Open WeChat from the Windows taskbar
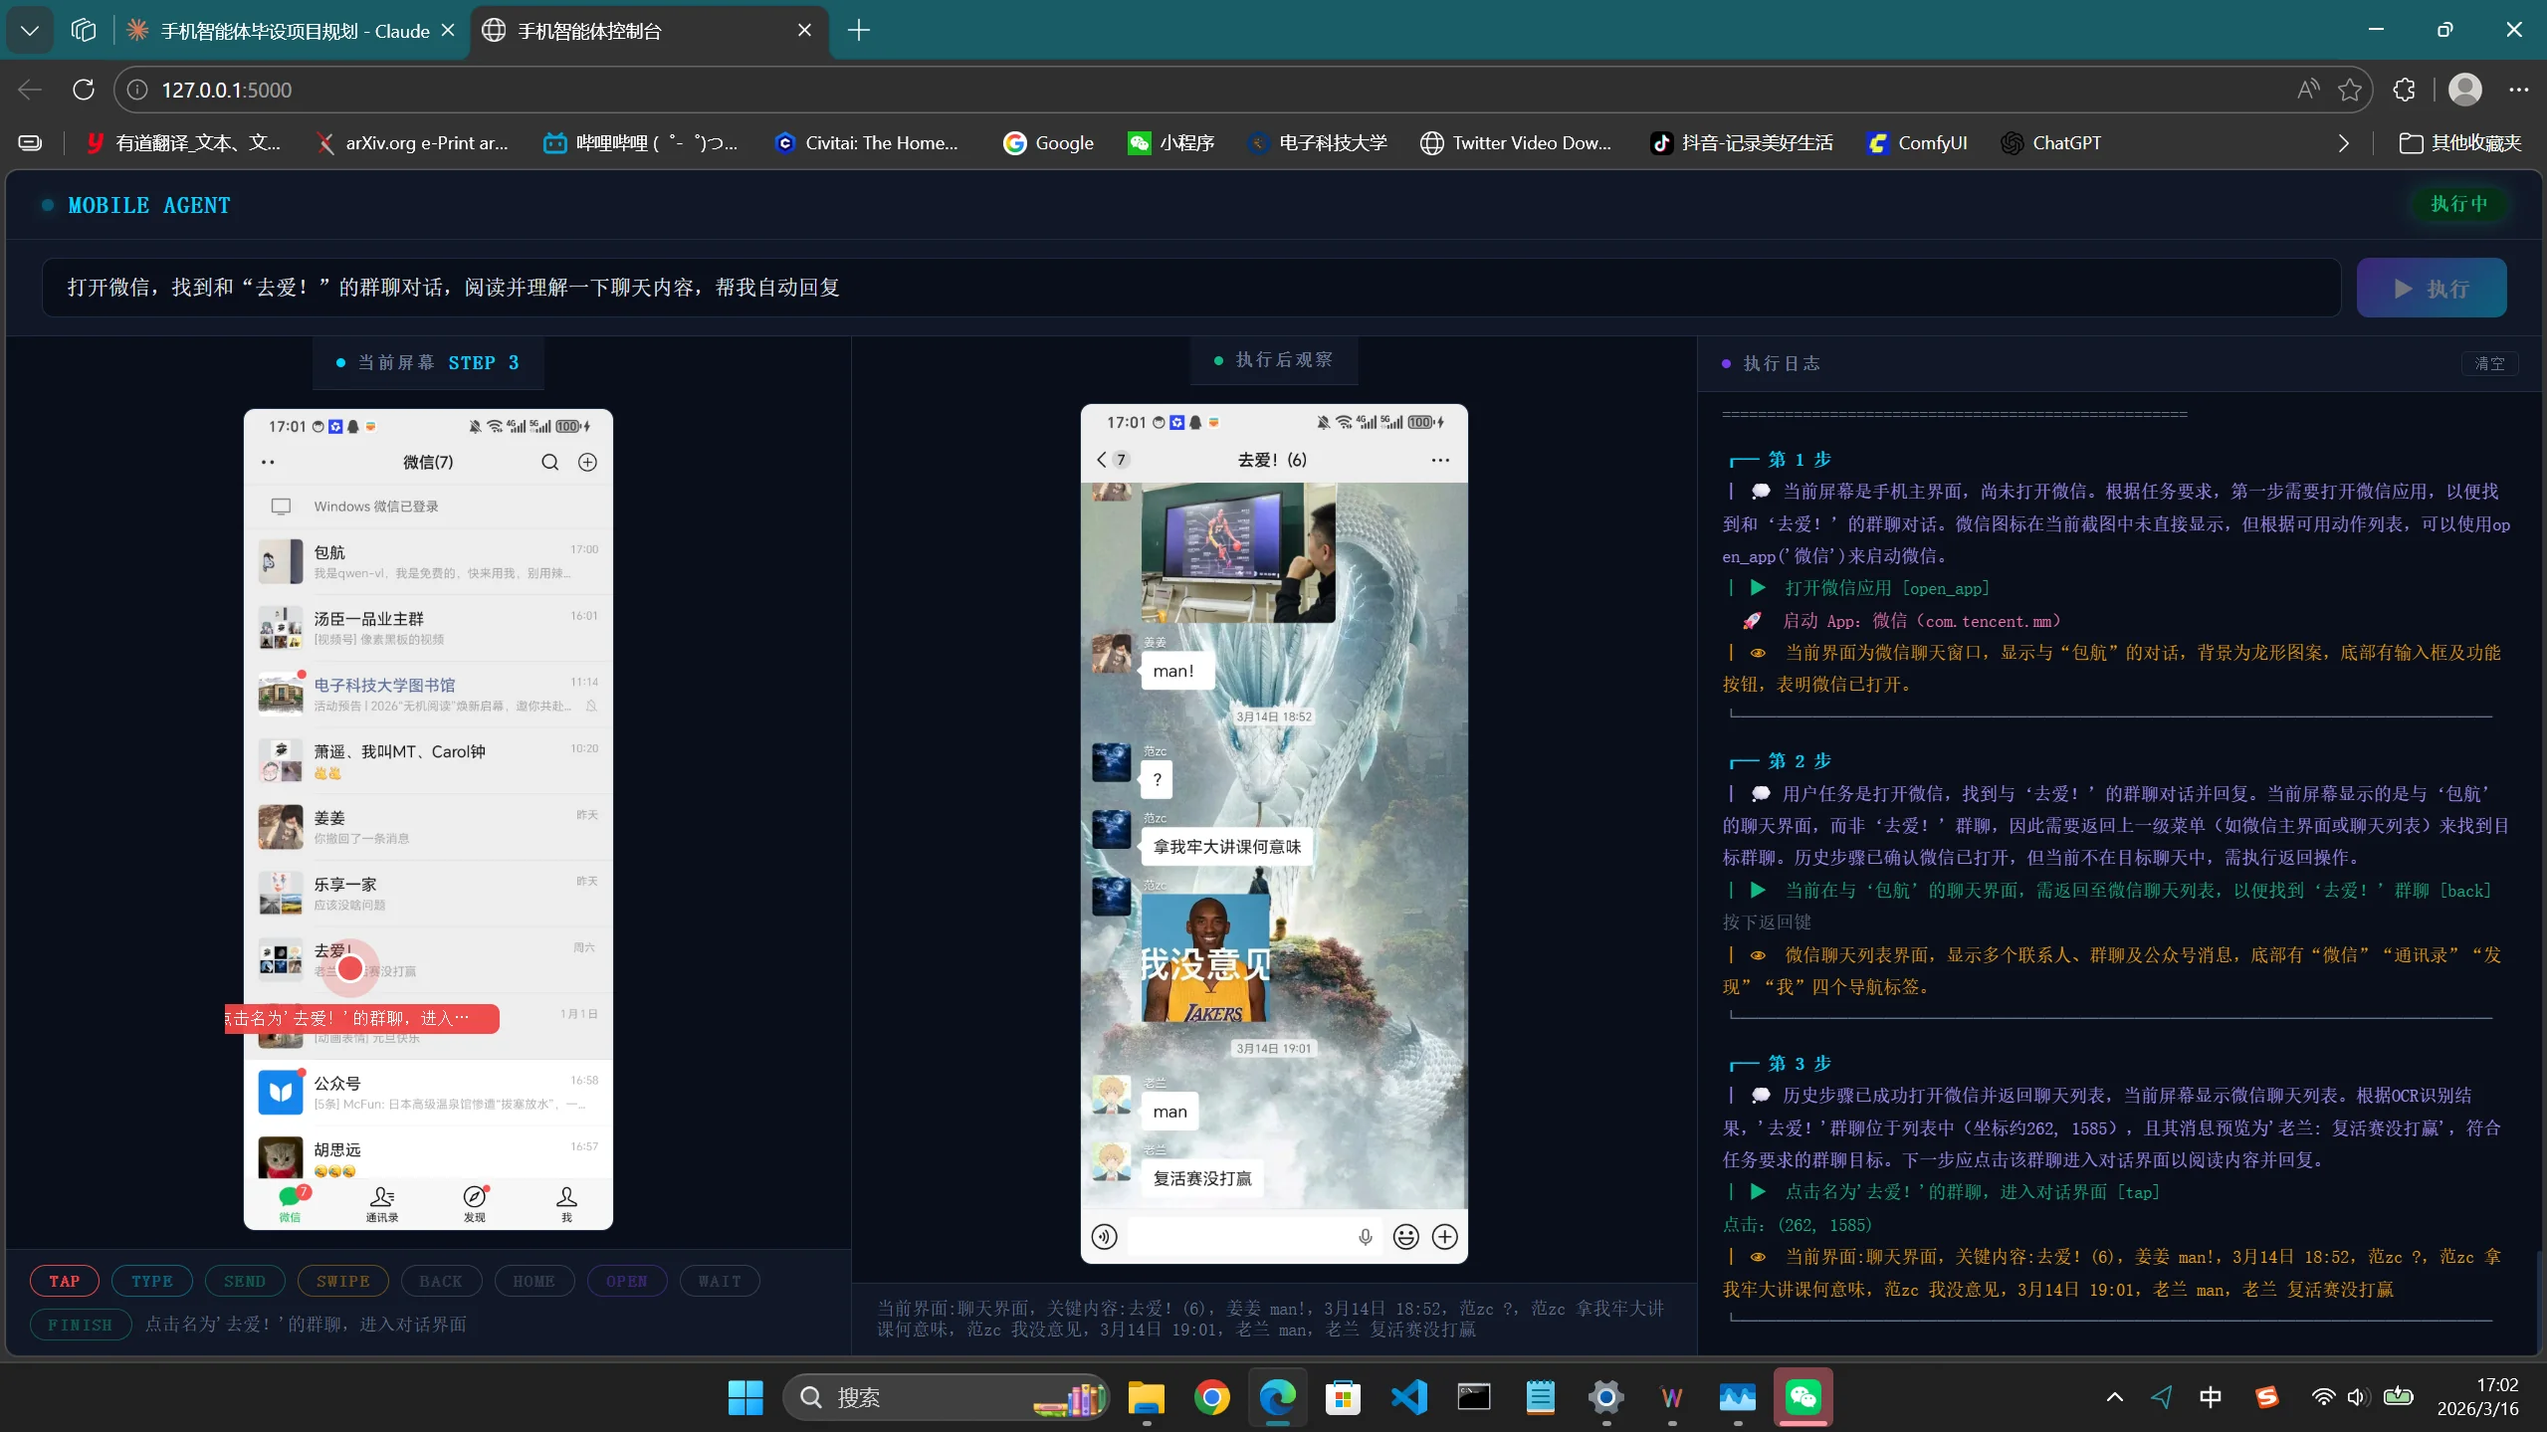2547x1432 pixels. click(1803, 1397)
